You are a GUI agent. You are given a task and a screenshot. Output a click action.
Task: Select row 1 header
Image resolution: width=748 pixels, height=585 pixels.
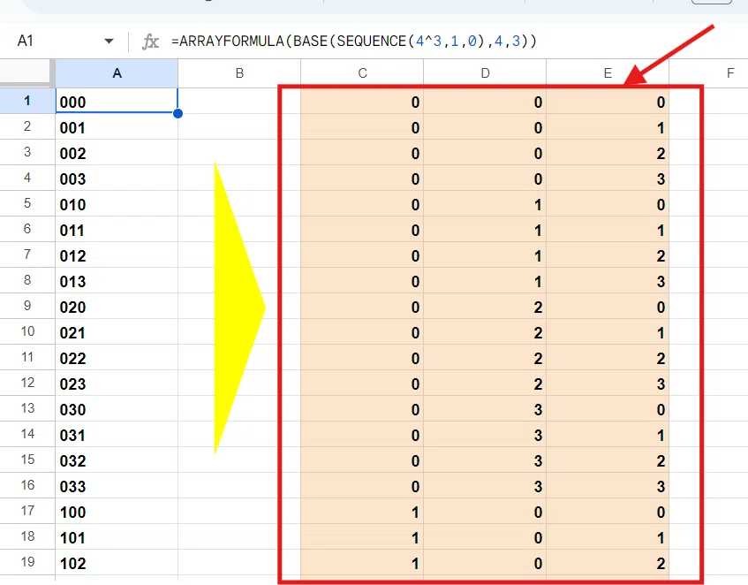point(27,101)
